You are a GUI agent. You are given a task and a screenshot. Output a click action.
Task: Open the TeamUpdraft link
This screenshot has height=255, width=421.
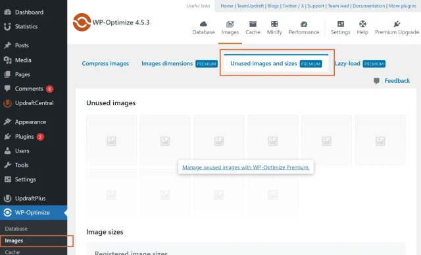click(x=250, y=6)
